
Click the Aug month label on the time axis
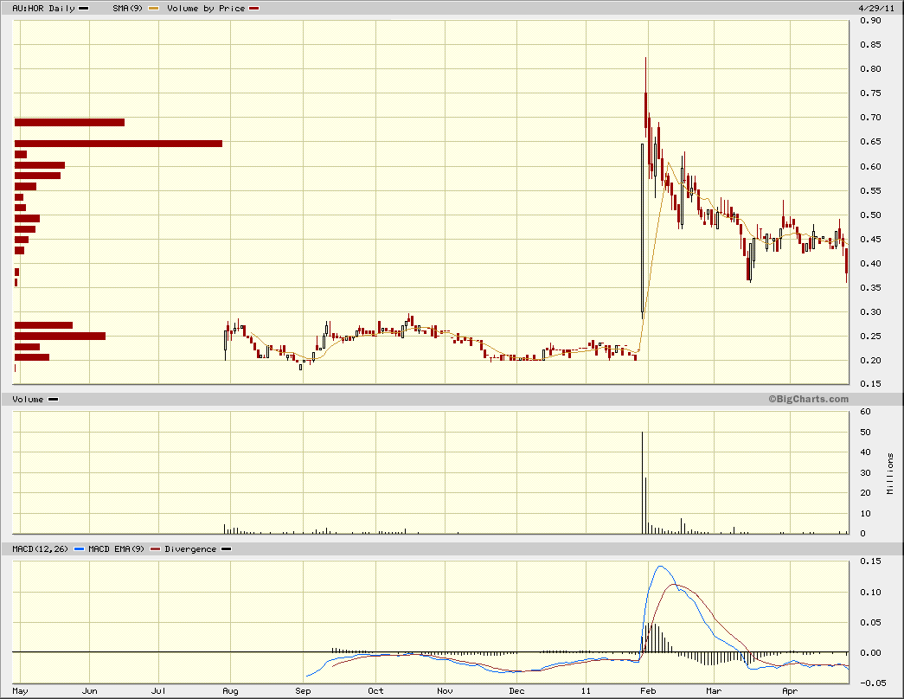coord(230,691)
